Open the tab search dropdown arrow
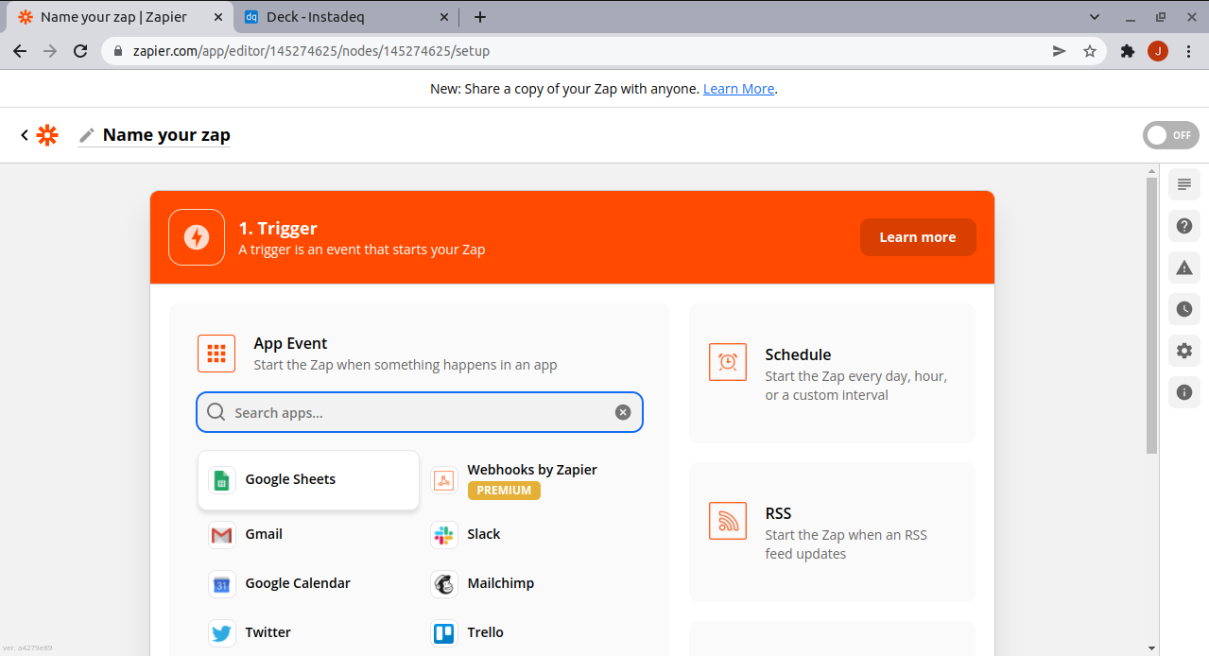The image size is (1209, 656). click(x=1095, y=17)
